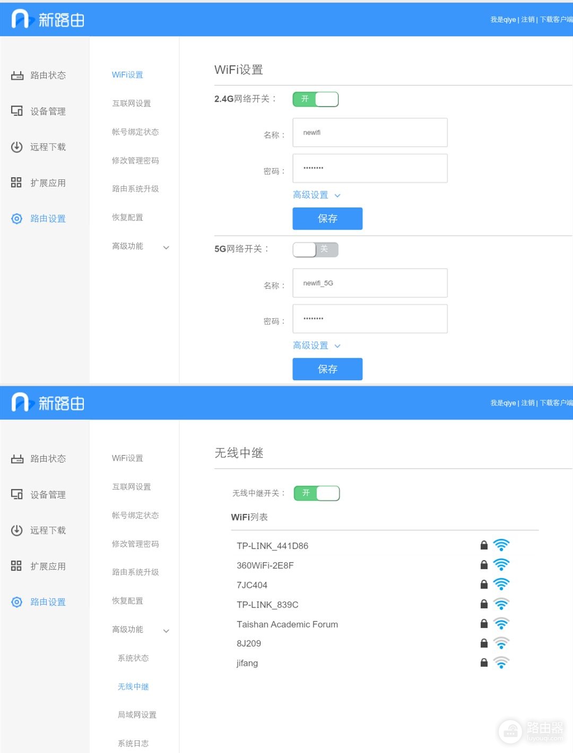573x753 pixels.
Task: Click 路由状态 router icon on 无线中继 page
Action: pyautogui.click(x=17, y=459)
